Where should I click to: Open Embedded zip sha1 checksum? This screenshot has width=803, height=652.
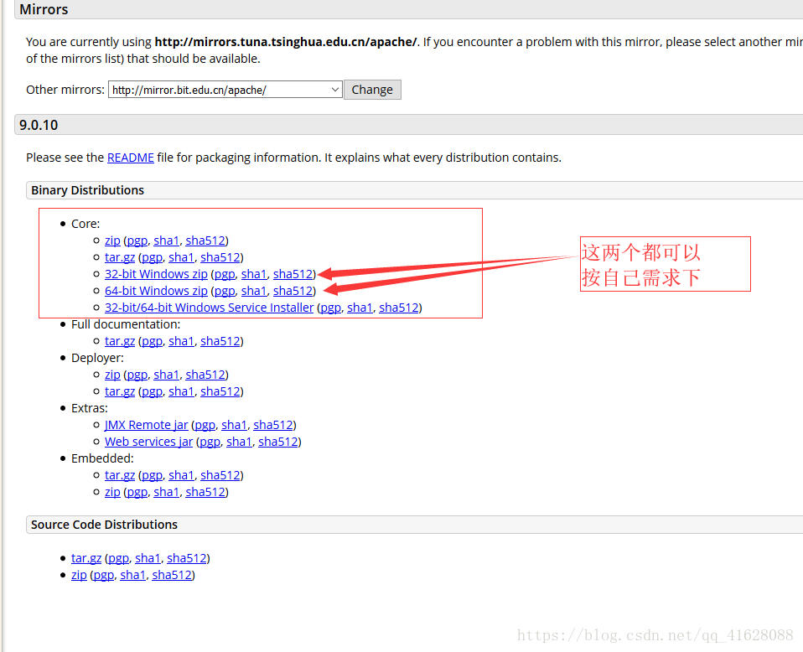pyautogui.click(x=167, y=492)
